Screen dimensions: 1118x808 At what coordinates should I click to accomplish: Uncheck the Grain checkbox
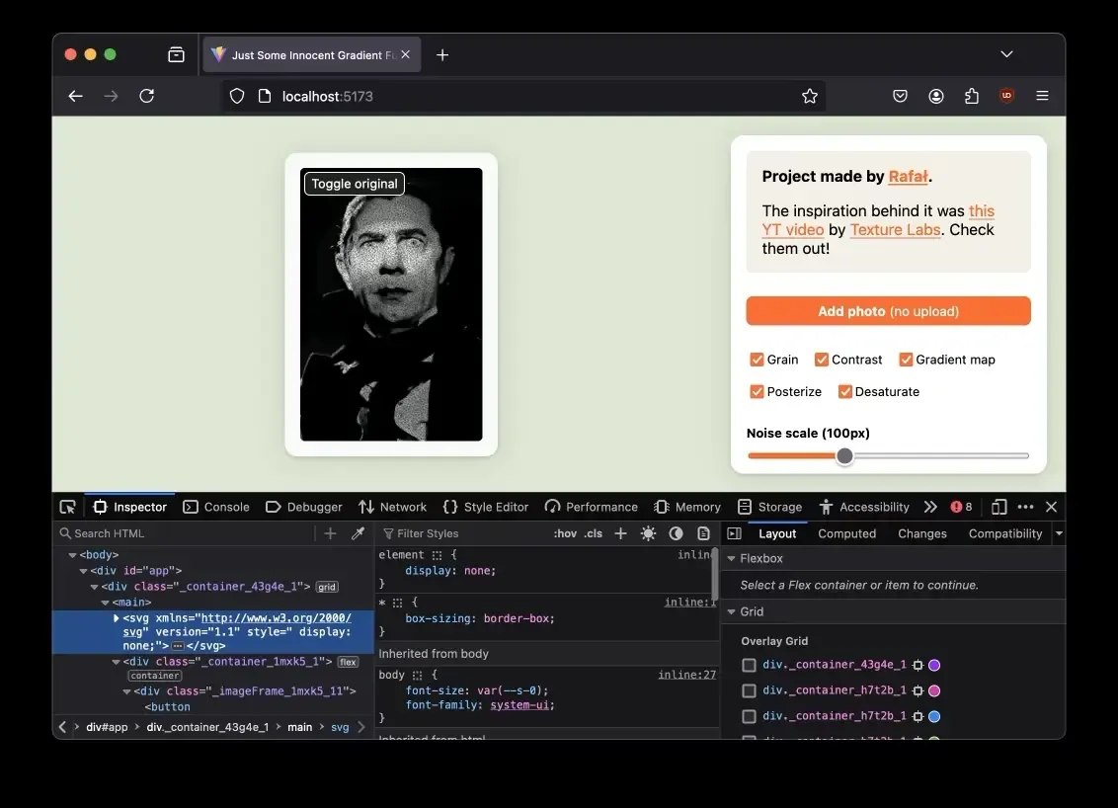pyautogui.click(x=757, y=360)
